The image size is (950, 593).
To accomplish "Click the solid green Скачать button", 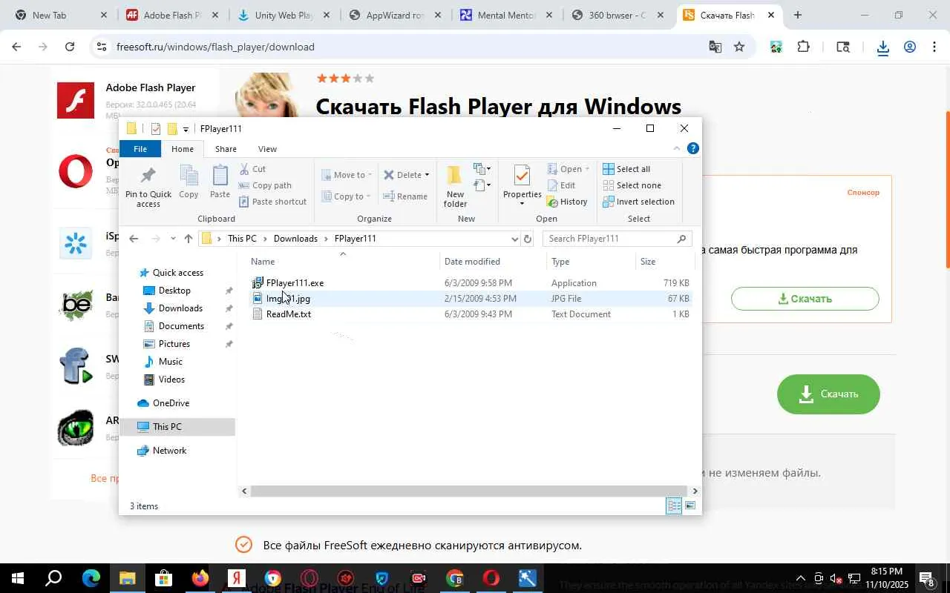I will pos(828,394).
